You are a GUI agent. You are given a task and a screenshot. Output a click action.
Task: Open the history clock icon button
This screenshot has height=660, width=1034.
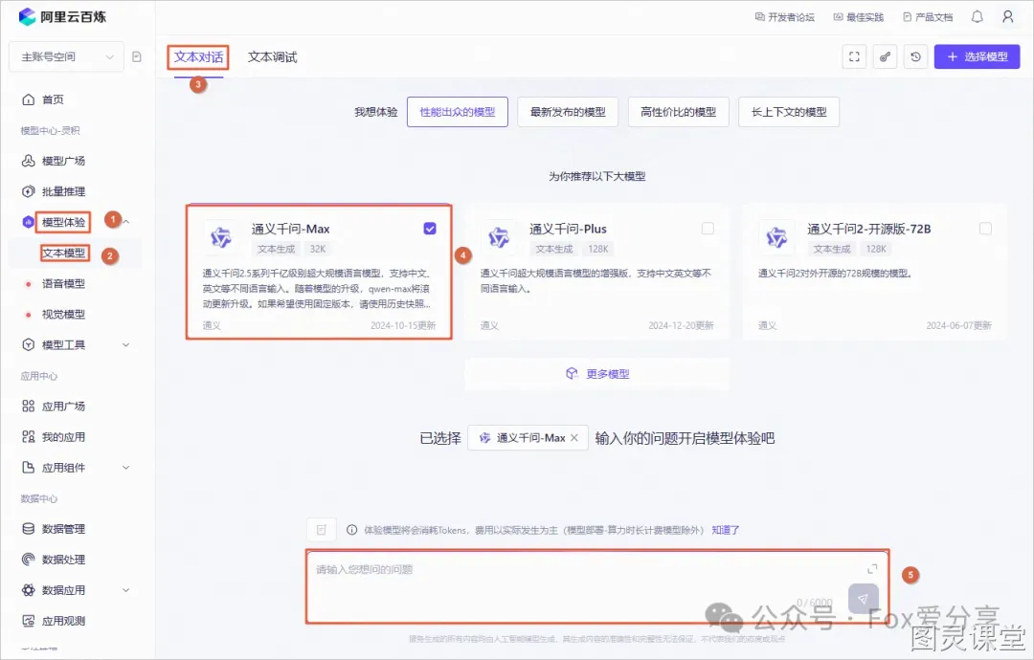click(916, 56)
